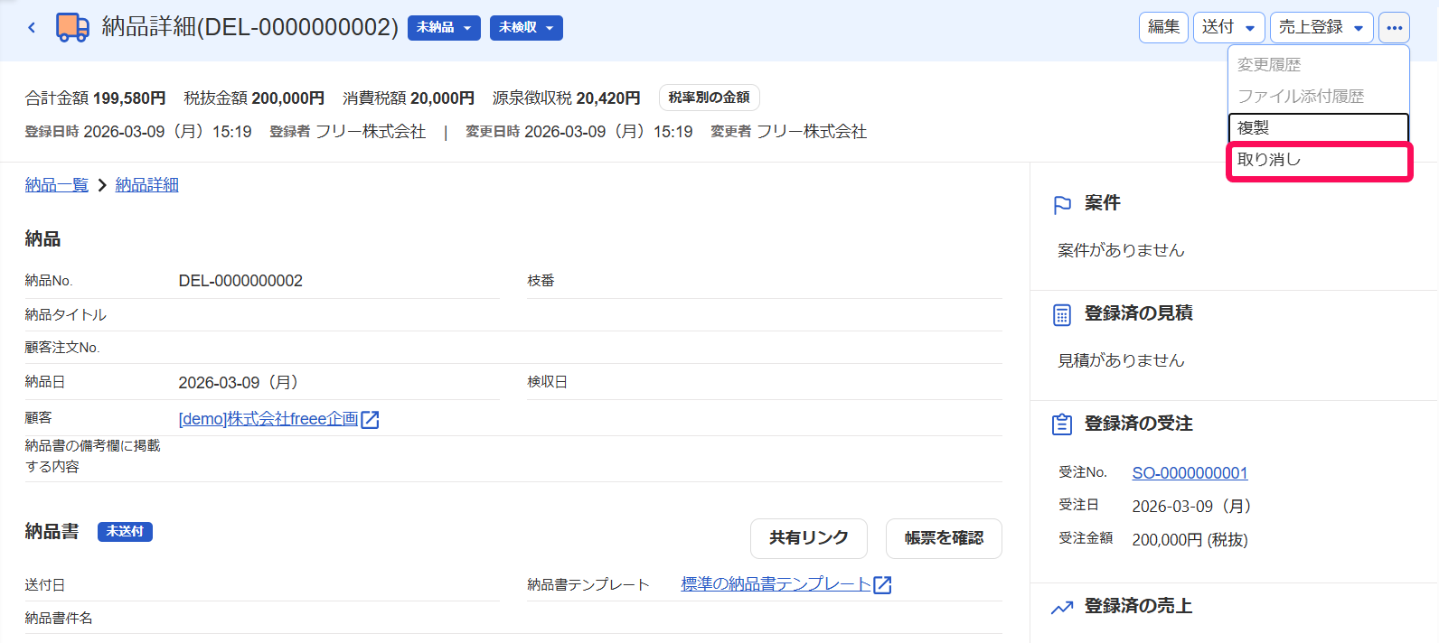Go back using the left chevron icon
The width and height of the screenshot is (1439, 643).
point(32,28)
